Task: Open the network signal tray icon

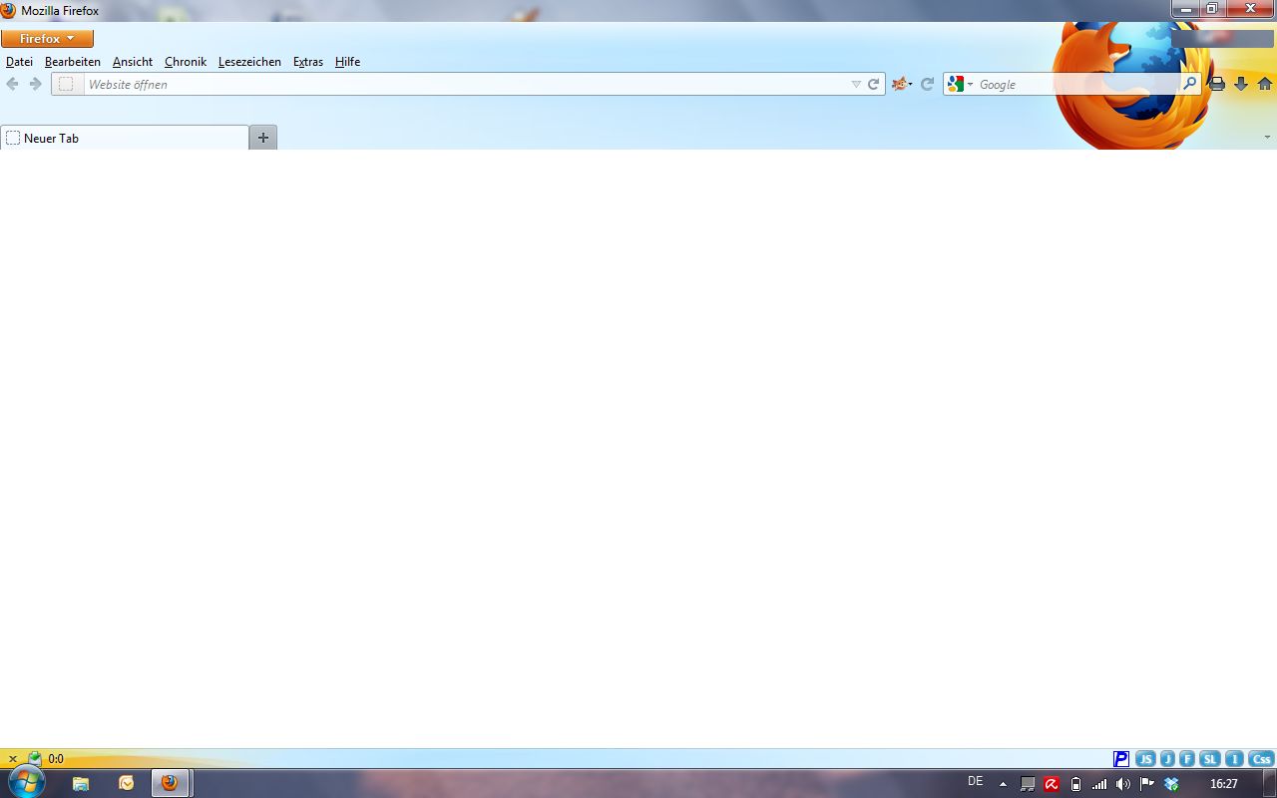Action: 1099,784
